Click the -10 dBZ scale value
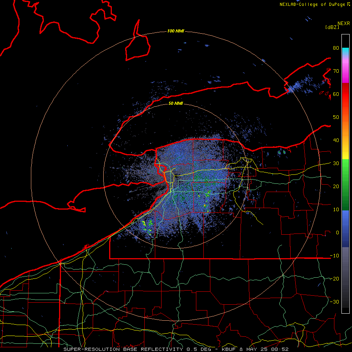This screenshot has height=352, width=352. [x=334, y=255]
